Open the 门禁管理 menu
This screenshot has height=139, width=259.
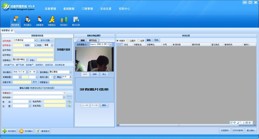point(87,9)
